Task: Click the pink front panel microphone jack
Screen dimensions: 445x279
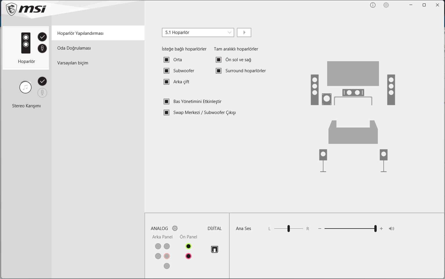Action: 188,256
